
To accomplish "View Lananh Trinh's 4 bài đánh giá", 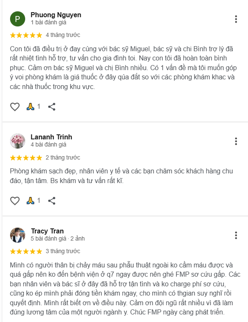I will tap(48, 144).
